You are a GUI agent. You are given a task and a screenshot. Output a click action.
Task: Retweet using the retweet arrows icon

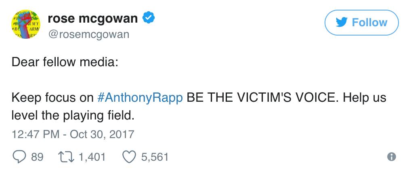[63, 157]
